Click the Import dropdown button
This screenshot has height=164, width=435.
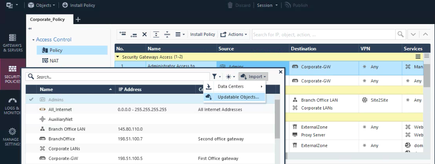click(253, 76)
